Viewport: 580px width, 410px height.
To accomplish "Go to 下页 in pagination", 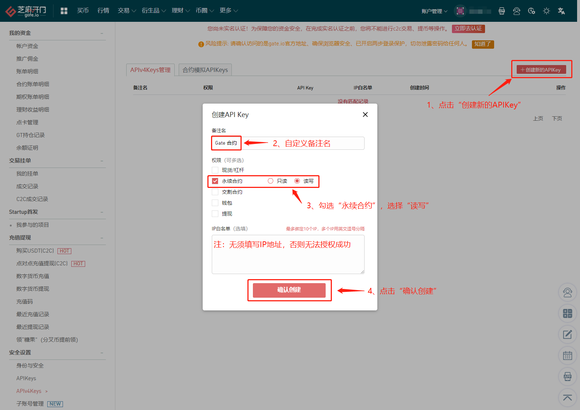I will pyautogui.click(x=557, y=118).
